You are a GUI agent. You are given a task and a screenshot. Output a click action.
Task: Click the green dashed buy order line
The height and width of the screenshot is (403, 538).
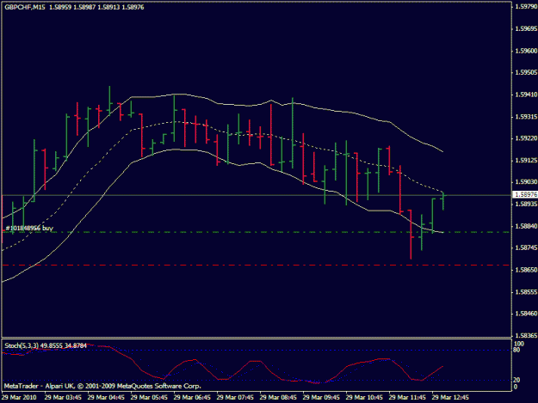click(256, 232)
